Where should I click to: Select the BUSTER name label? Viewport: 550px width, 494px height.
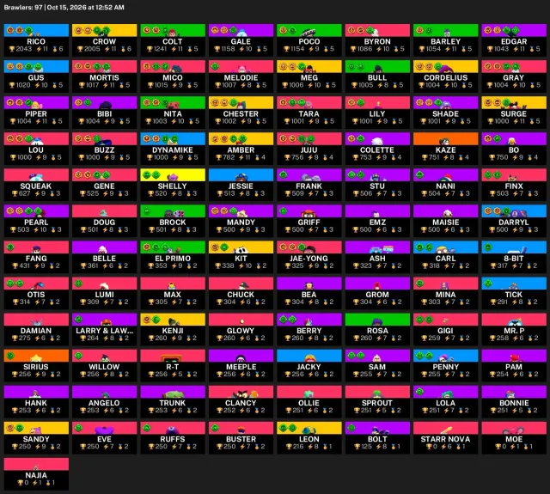coord(241,439)
